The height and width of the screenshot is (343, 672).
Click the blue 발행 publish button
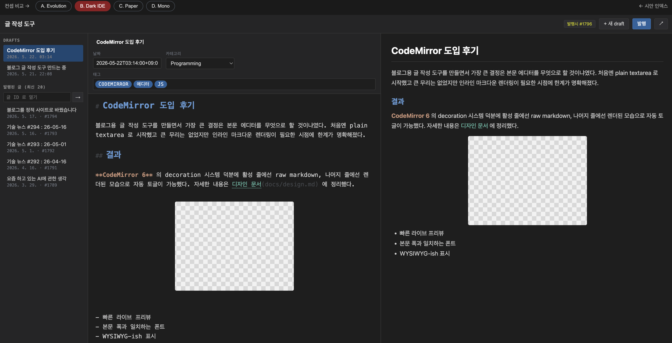coord(642,24)
